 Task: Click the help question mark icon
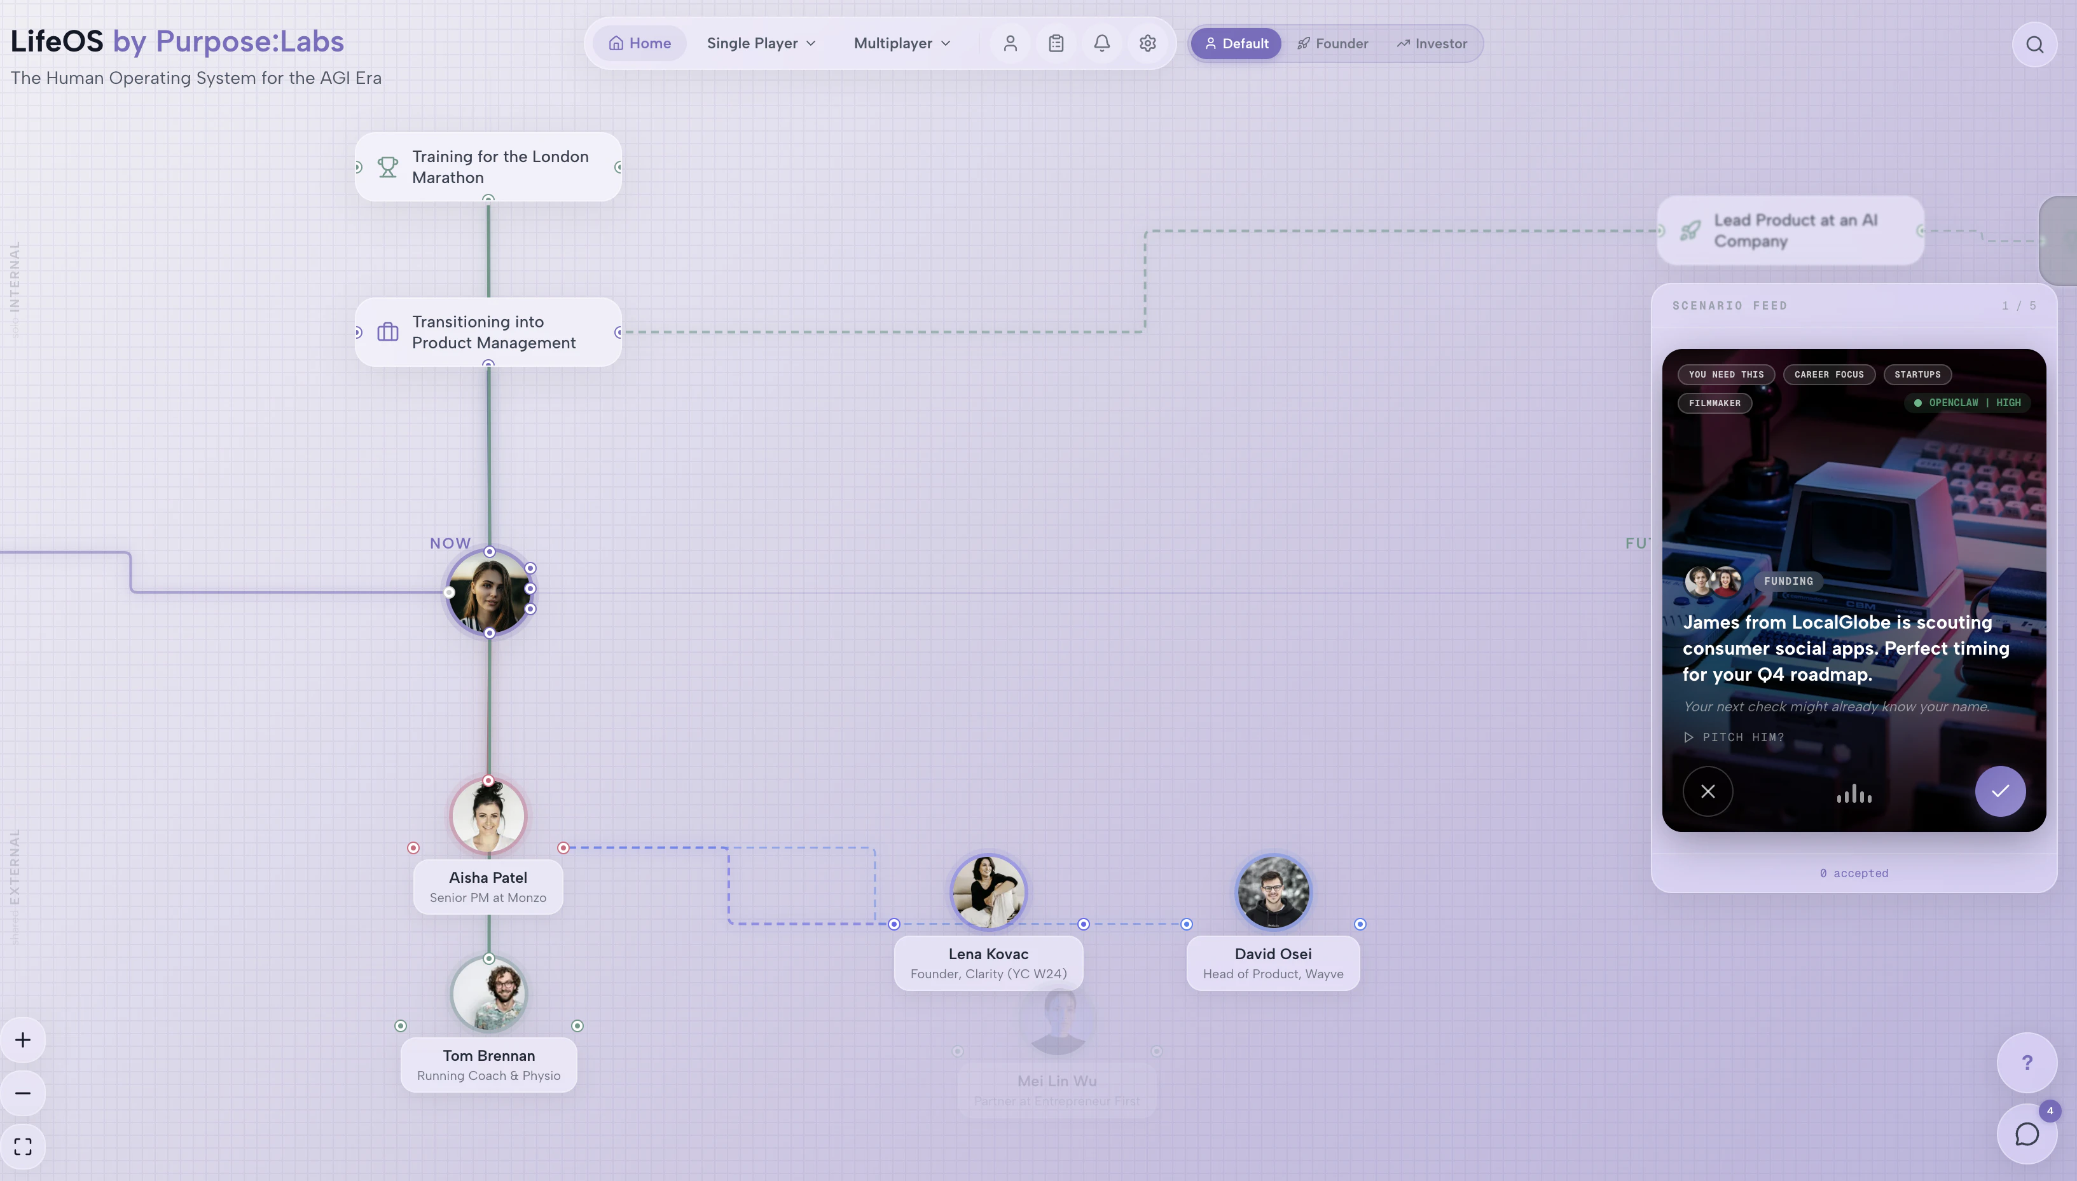pyautogui.click(x=2027, y=1063)
